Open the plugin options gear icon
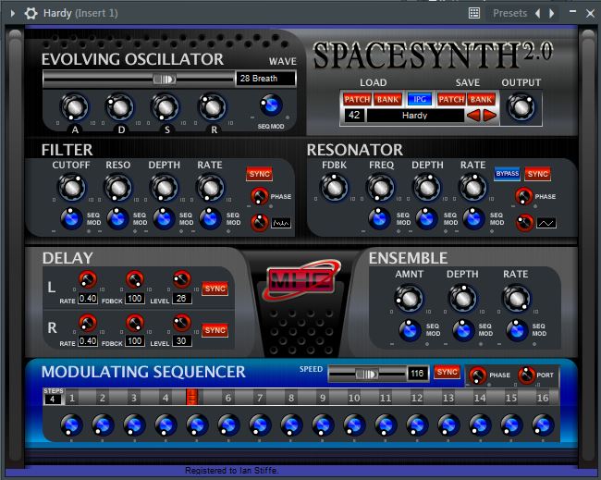The height and width of the screenshot is (480, 601). [31, 14]
